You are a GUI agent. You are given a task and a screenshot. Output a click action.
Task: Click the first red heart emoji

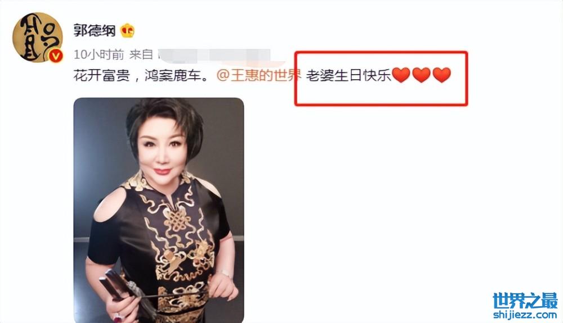coord(401,75)
